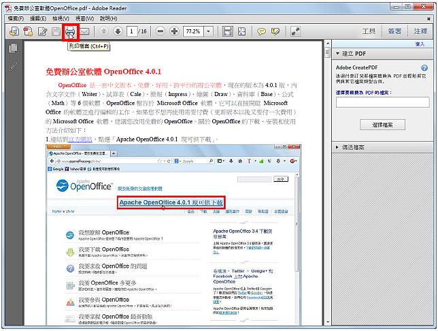Open the 檔案(F) menu
This screenshot has width=438, height=331.
coord(16,19)
